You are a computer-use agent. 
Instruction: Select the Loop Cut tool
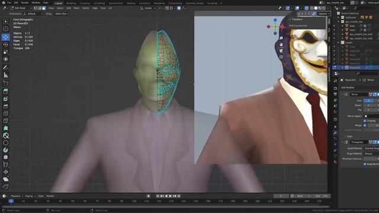(6, 114)
